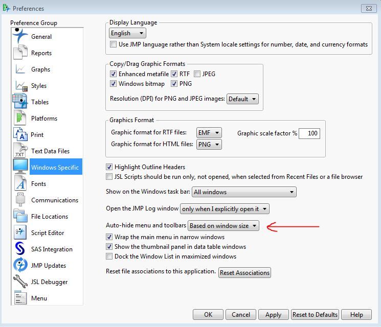
Task: Click the Text Data Files TXT icon
Action: coord(20,151)
